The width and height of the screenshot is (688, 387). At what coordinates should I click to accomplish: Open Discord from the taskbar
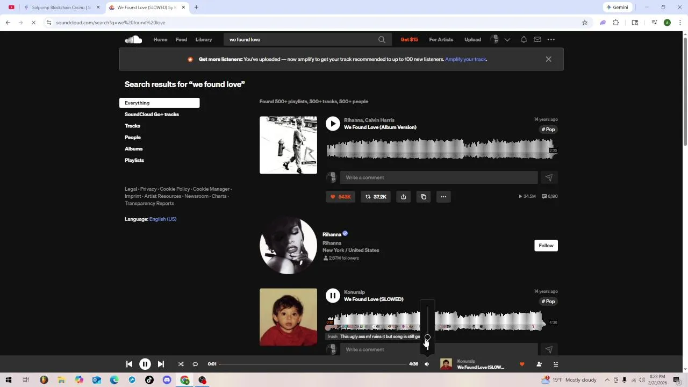coord(167,380)
